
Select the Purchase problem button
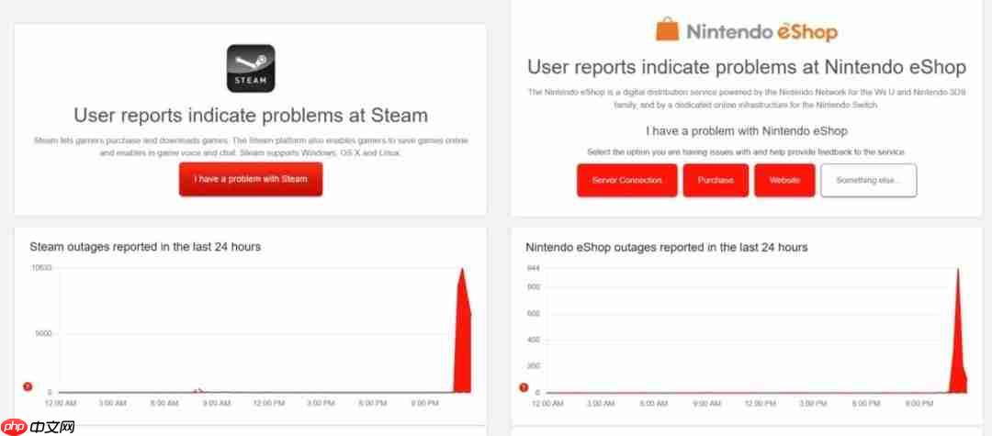pyautogui.click(x=716, y=181)
